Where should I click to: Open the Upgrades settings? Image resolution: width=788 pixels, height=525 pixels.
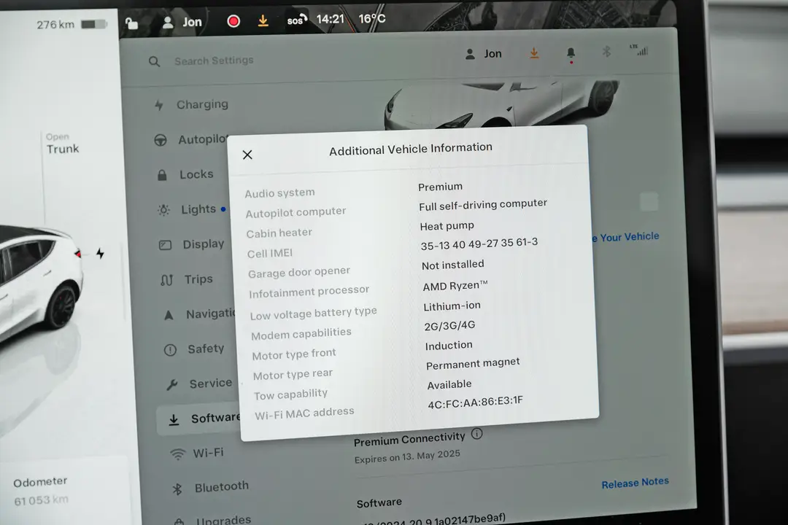[224, 519]
